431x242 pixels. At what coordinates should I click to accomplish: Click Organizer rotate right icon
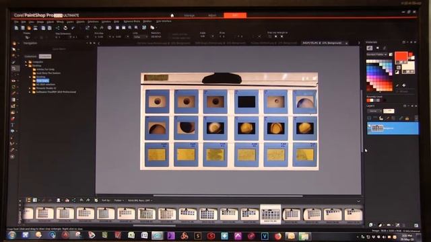point(88,200)
